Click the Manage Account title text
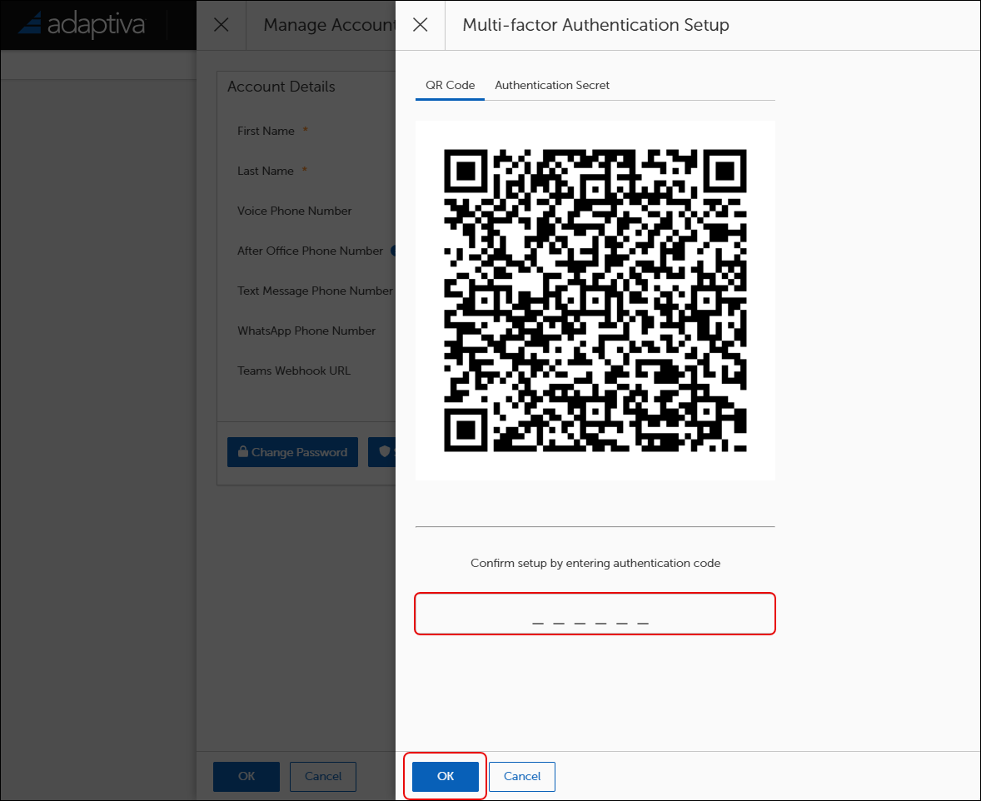The width and height of the screenshot is (981, 801). point(329,25)
